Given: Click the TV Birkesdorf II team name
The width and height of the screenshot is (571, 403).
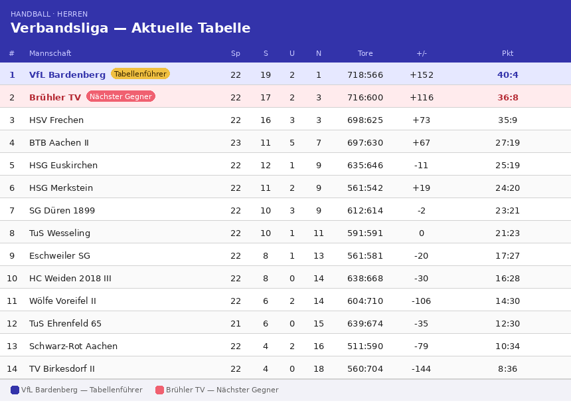Looking at the screenshot, I should click(x=62, y=369).
